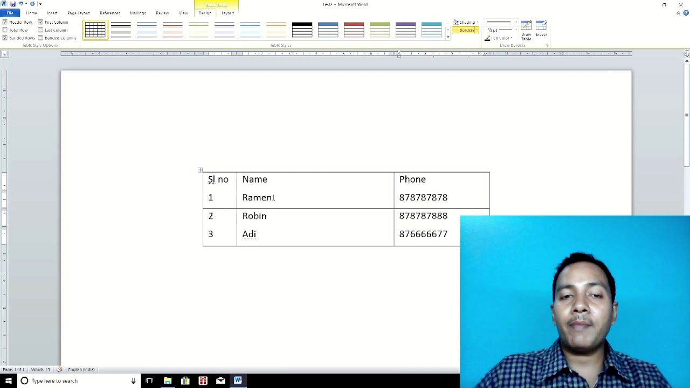Image resolution: width=690 pixels, height=388 pixels.
Task: Click the Words count in status bar
Action: tap(41, 370)
